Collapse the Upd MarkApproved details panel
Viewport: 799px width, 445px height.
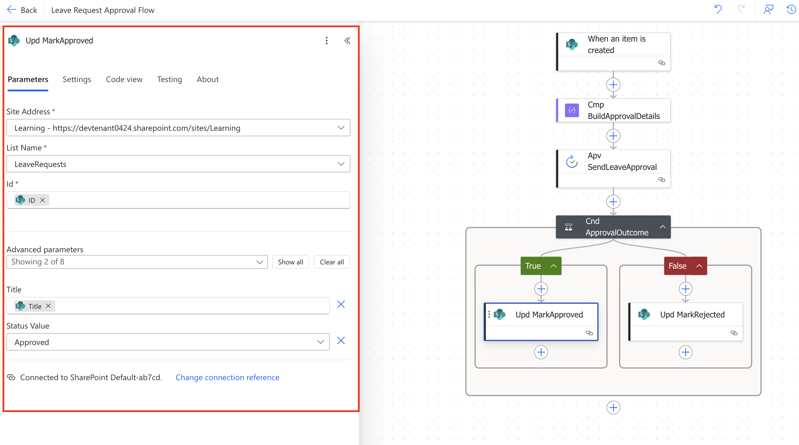[x=347, y=40]
